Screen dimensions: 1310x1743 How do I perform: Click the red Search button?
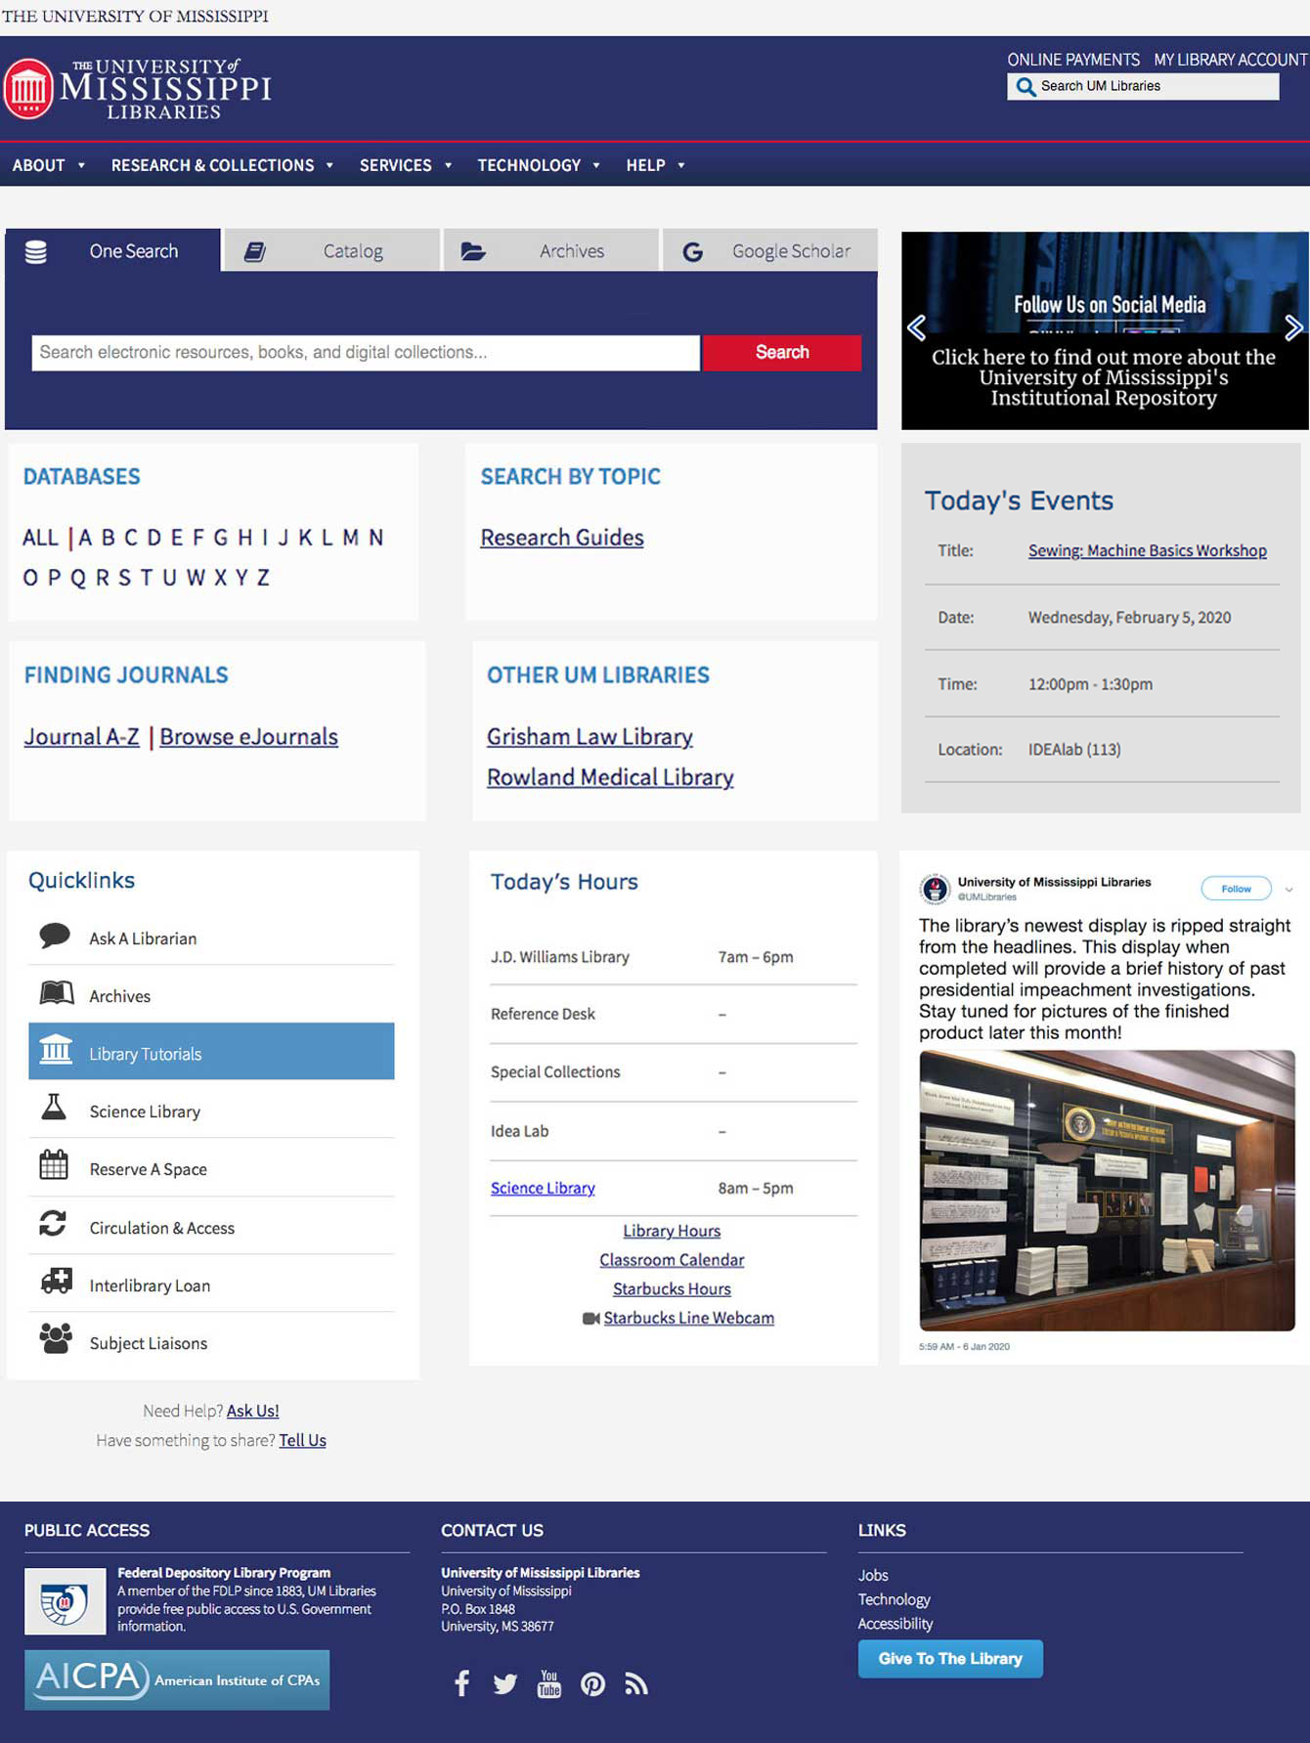(x=782, y=352)
